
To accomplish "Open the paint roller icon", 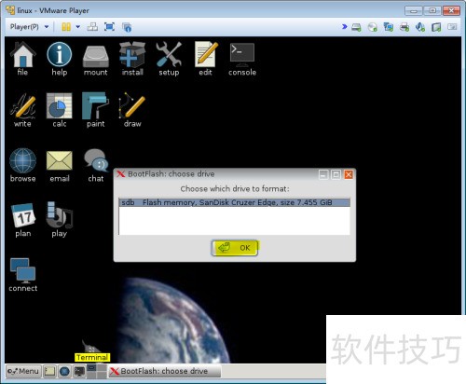I will click(96, 110).
